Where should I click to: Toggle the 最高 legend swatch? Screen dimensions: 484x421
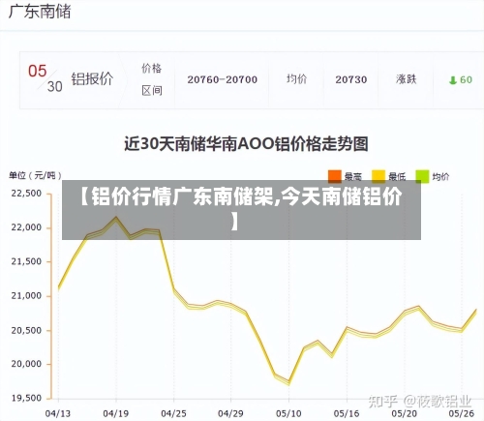coord(335,176)
